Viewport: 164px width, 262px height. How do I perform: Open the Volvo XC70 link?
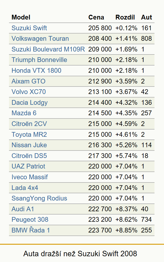(x=28, y=92)
